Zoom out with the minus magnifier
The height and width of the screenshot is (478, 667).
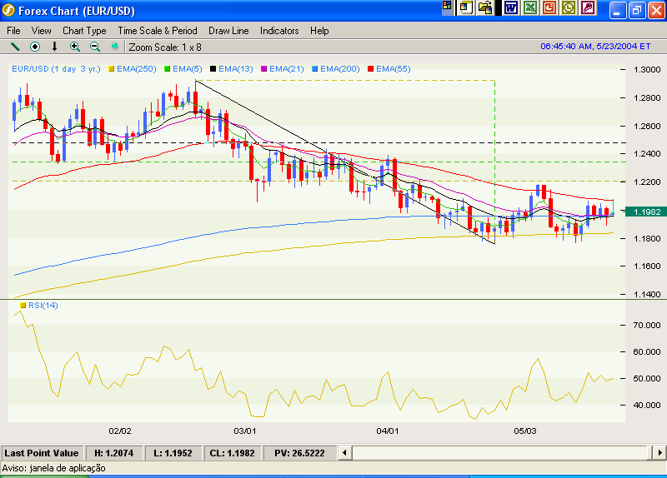tap(94, 47)
